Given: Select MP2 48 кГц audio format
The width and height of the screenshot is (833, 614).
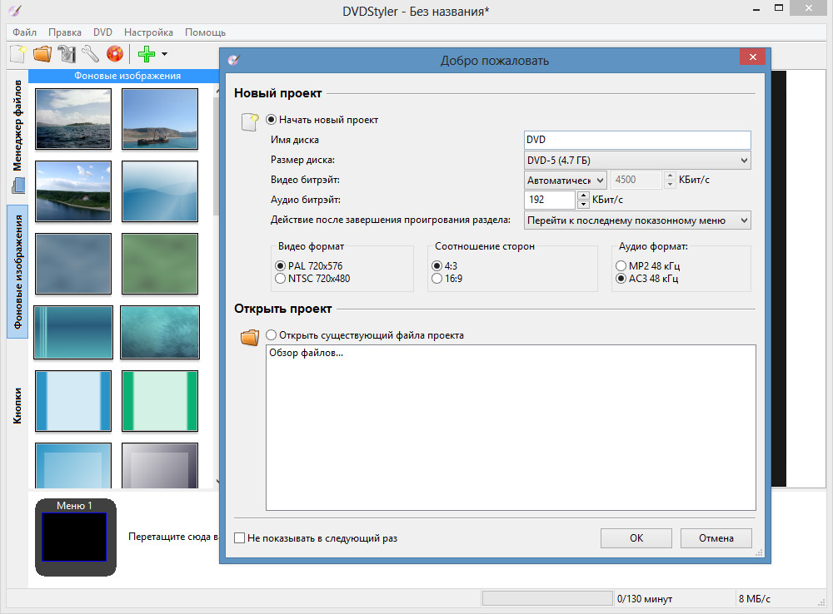Looking at the screenshot, I should 621,265.
